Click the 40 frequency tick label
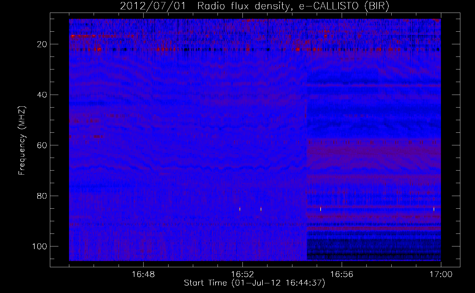Screen dimensions: 475x293 tap(42, 95)
